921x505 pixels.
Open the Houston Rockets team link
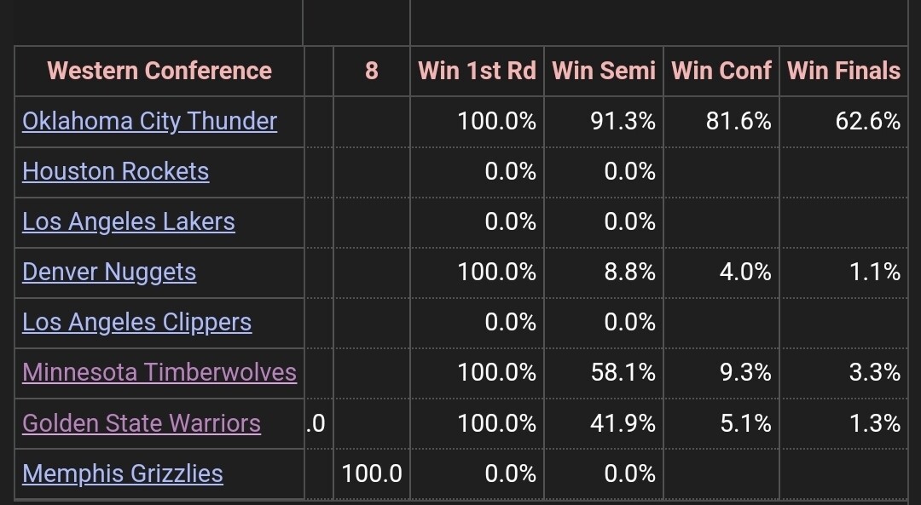click(115, 171)
